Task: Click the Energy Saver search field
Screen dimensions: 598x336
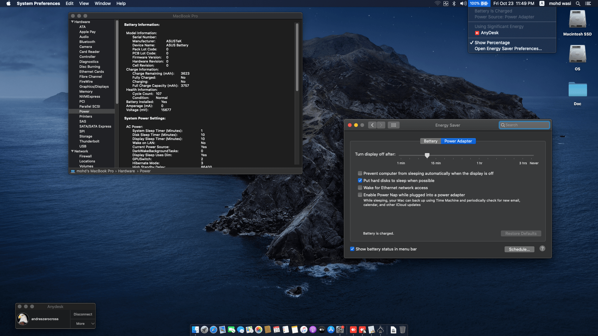Action: (524, 125)
